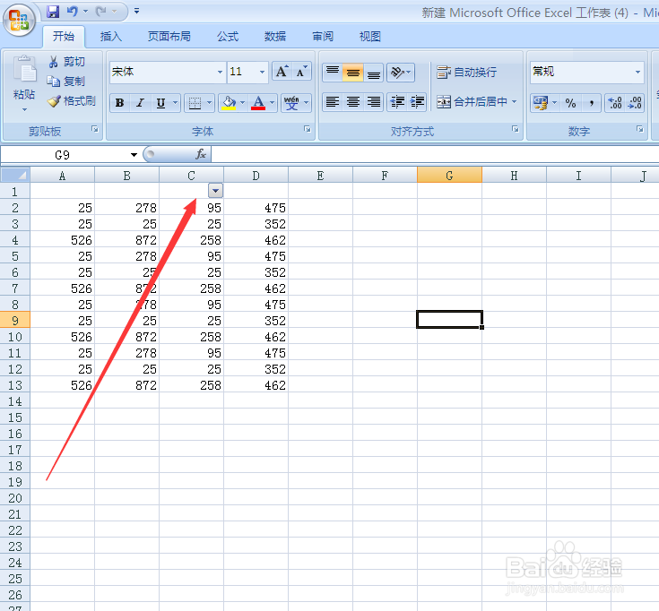The width and height of the screenshot is (659, 611).
Task: Open font size 11 dropdown
Action: coord(262,72)
